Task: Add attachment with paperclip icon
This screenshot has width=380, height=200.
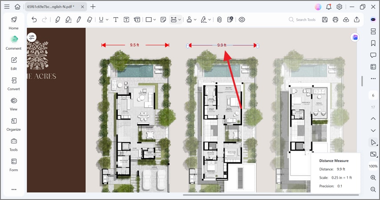Action: coord(219,20)
